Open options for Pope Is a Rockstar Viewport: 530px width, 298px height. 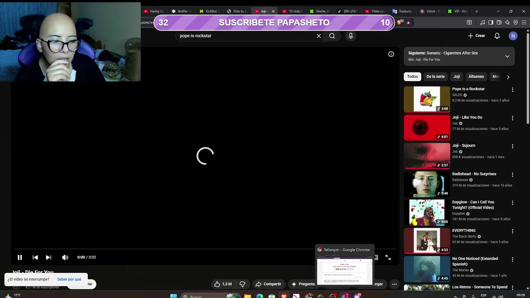(513, 90)
